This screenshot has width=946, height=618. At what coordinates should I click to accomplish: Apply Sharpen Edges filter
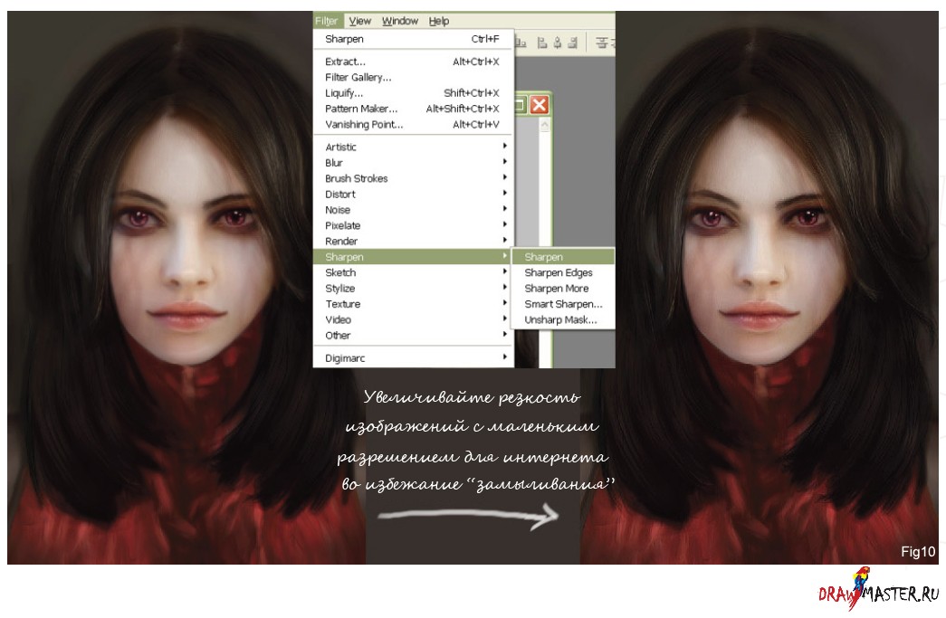563,272
